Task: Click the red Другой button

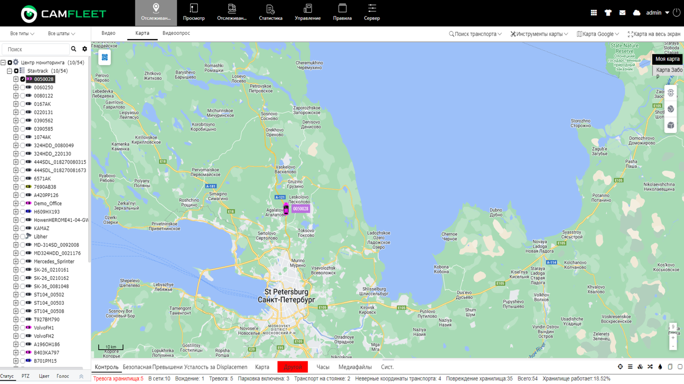Action: pos(292,367)
